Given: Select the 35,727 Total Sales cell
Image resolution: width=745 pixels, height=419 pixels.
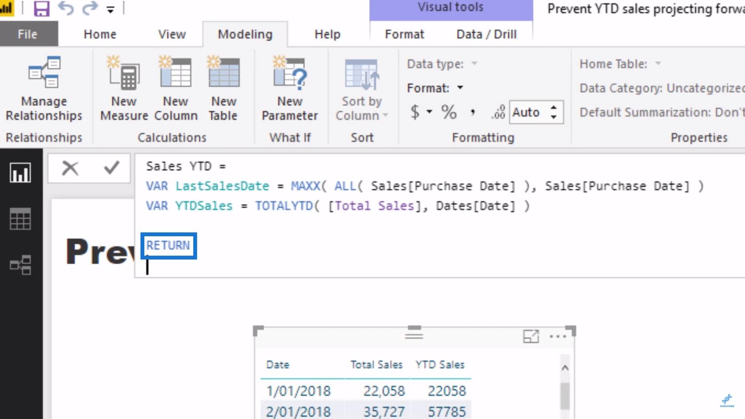Looking at the screenshot, I should point(384,411).
